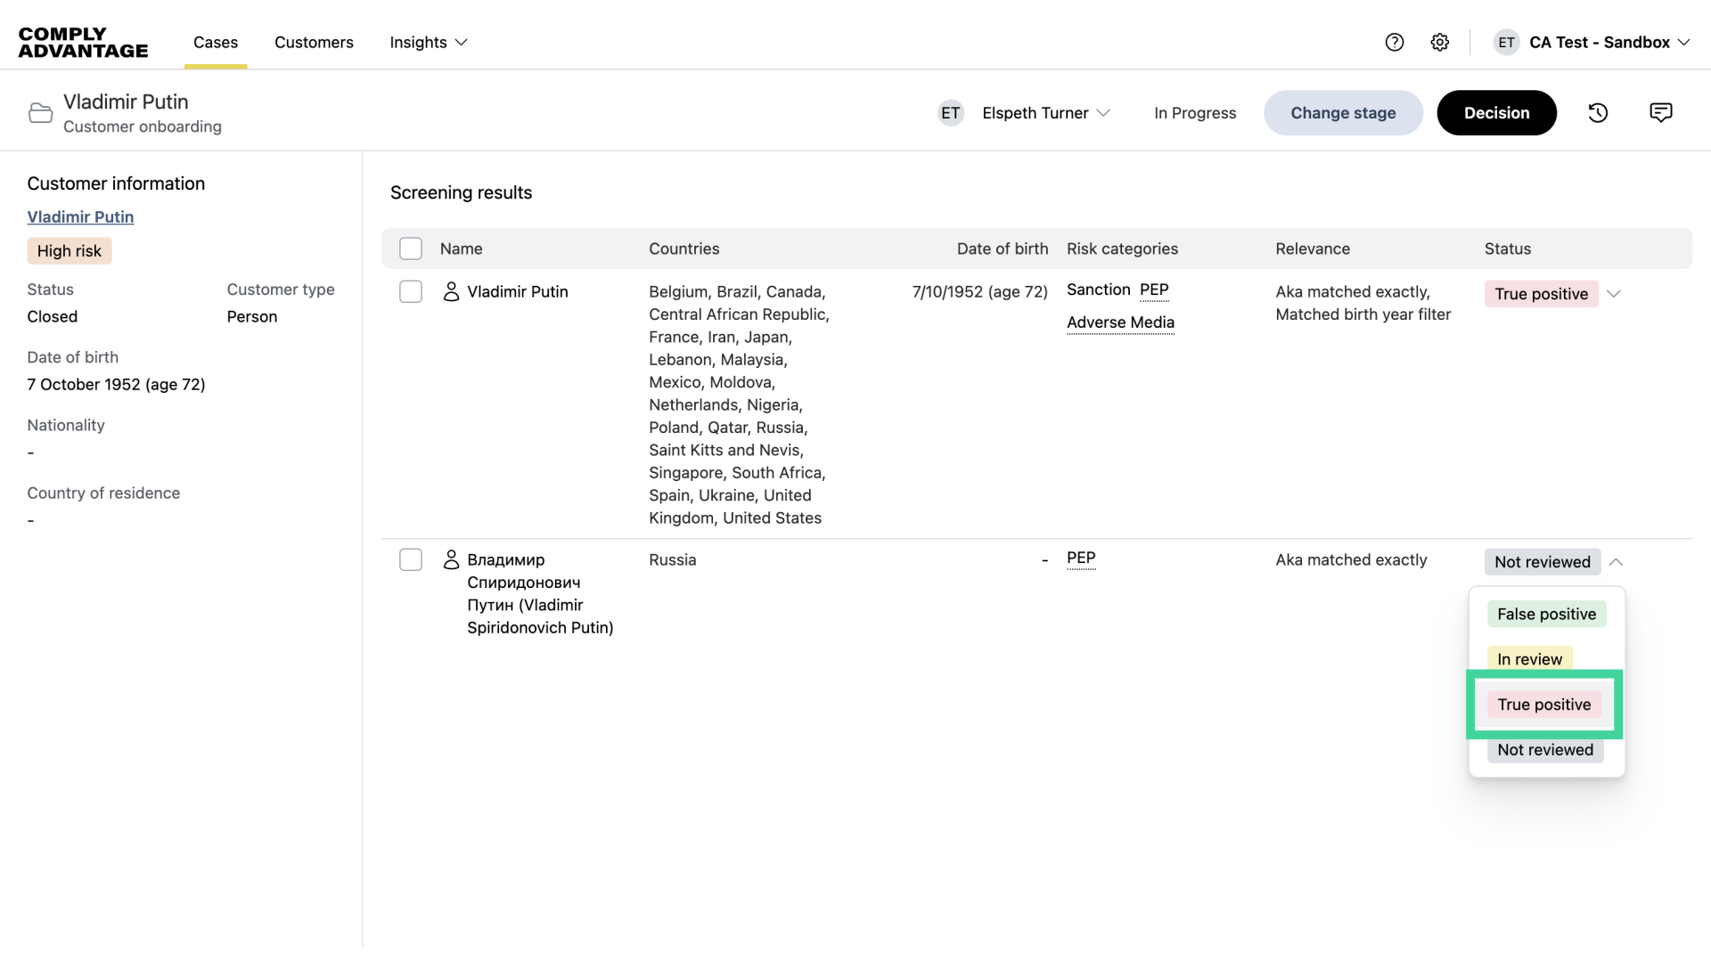Open the settings gear icon

tap(1439, 42)
